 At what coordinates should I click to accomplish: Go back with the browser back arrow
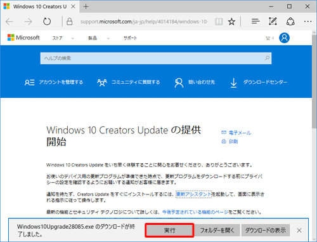click(10, 22)
